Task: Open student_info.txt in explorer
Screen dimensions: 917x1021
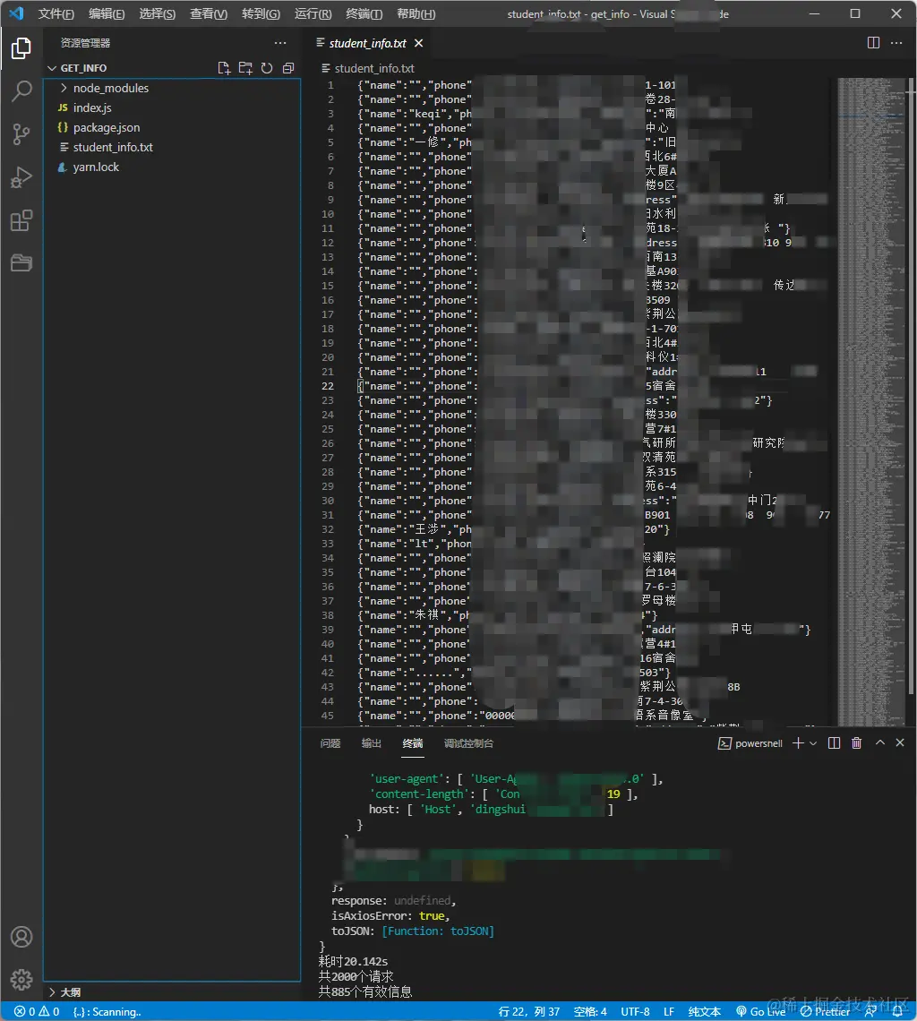Action: point(172,147)
